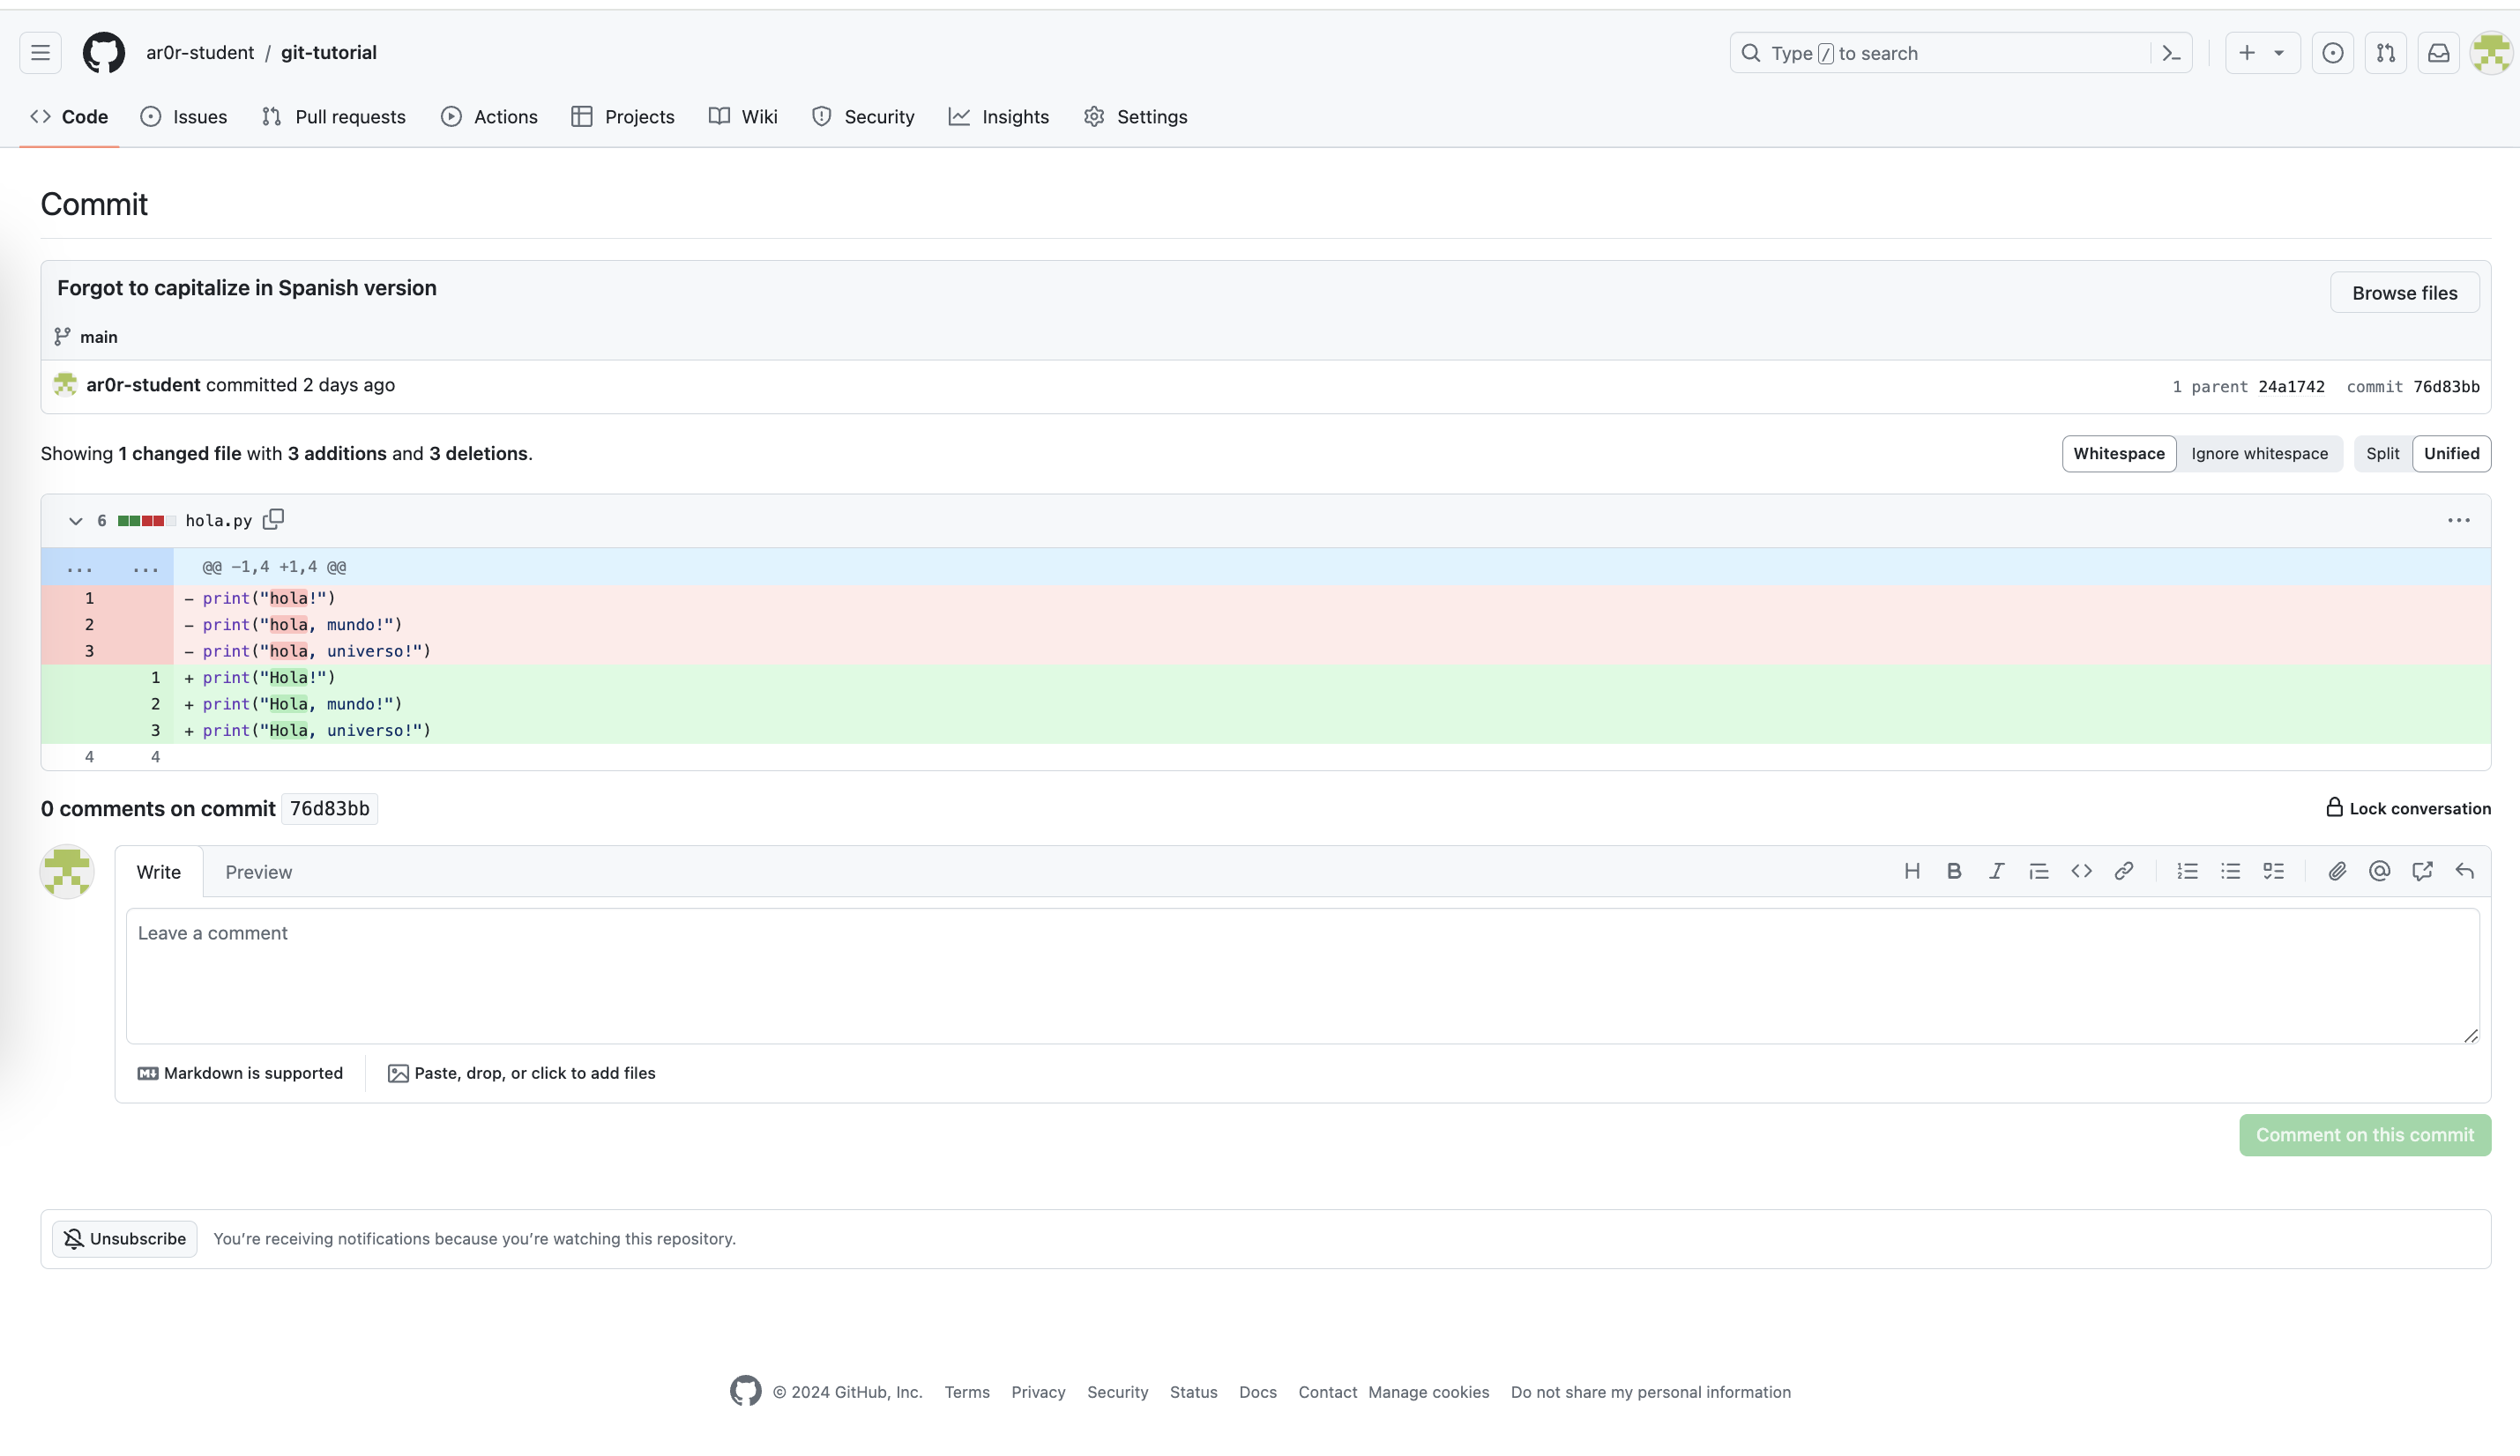Click Paste, drop, or click to add files
The height and width of the screenshot is (1456, 2520).
point(521,1073)
